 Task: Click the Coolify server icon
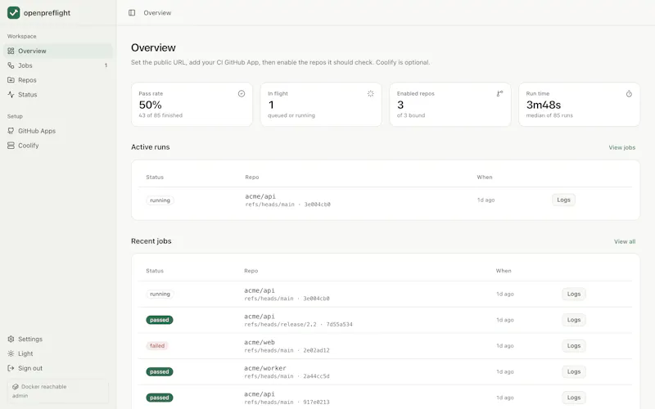(x=11, y=146)
